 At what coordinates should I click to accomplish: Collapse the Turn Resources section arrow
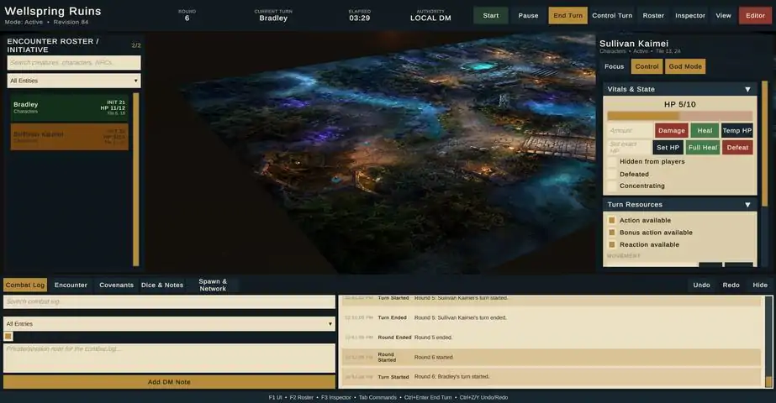tap(747, 205)
